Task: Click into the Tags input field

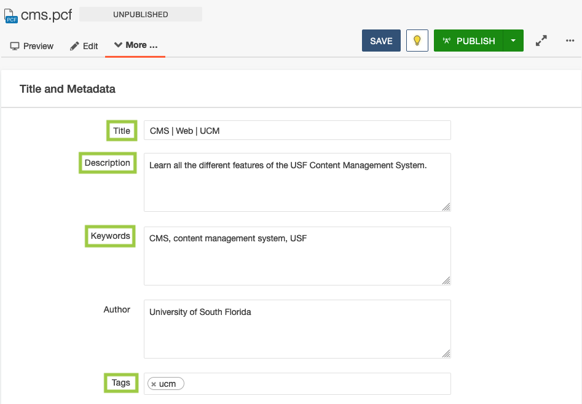Action: (x=297, y=384)
